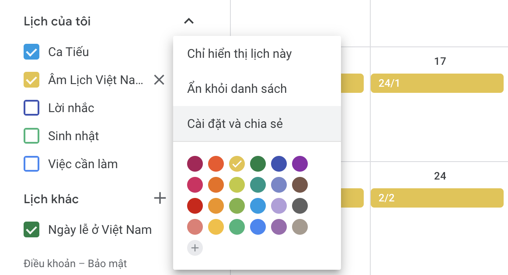Image resolution: width=508 pixels, height=275 pixels.
Task: Toggle the Âm Lịch Việt Nam checkbox
Action: pyautogui.click(x=31, y=80)
